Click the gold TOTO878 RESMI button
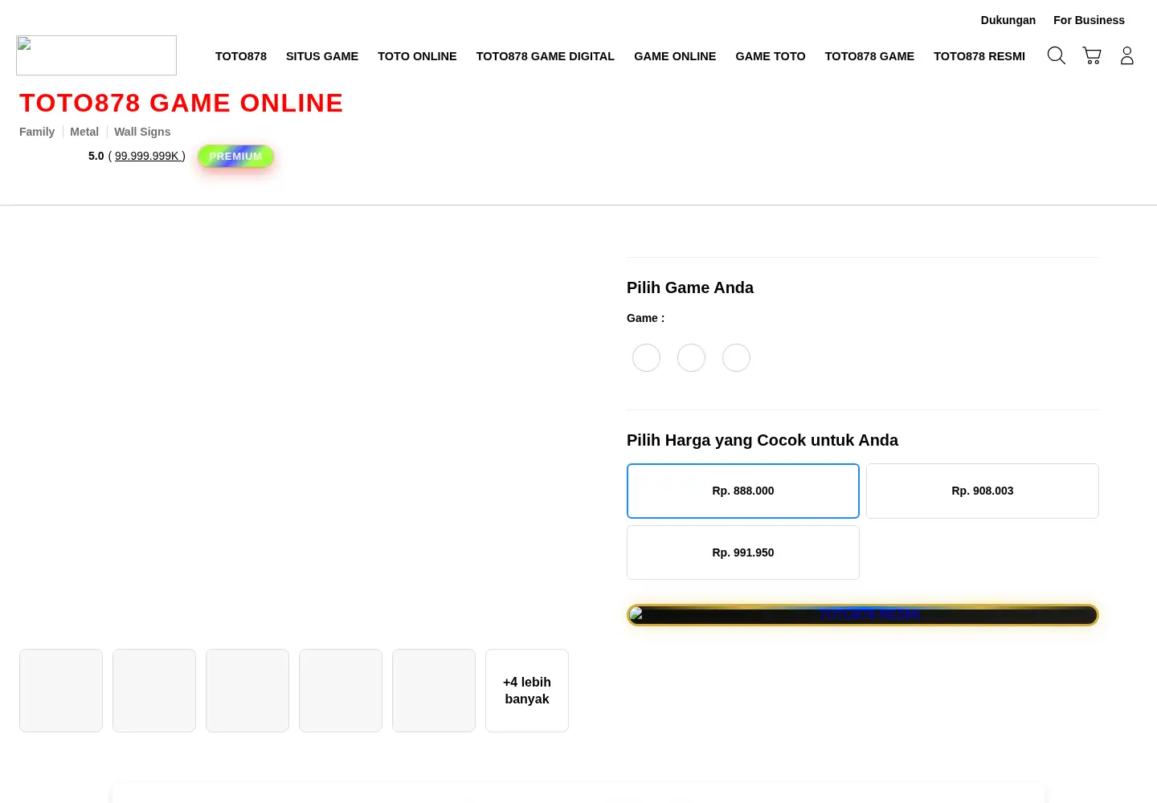1157x803 pixels. [x=863, y=615]
